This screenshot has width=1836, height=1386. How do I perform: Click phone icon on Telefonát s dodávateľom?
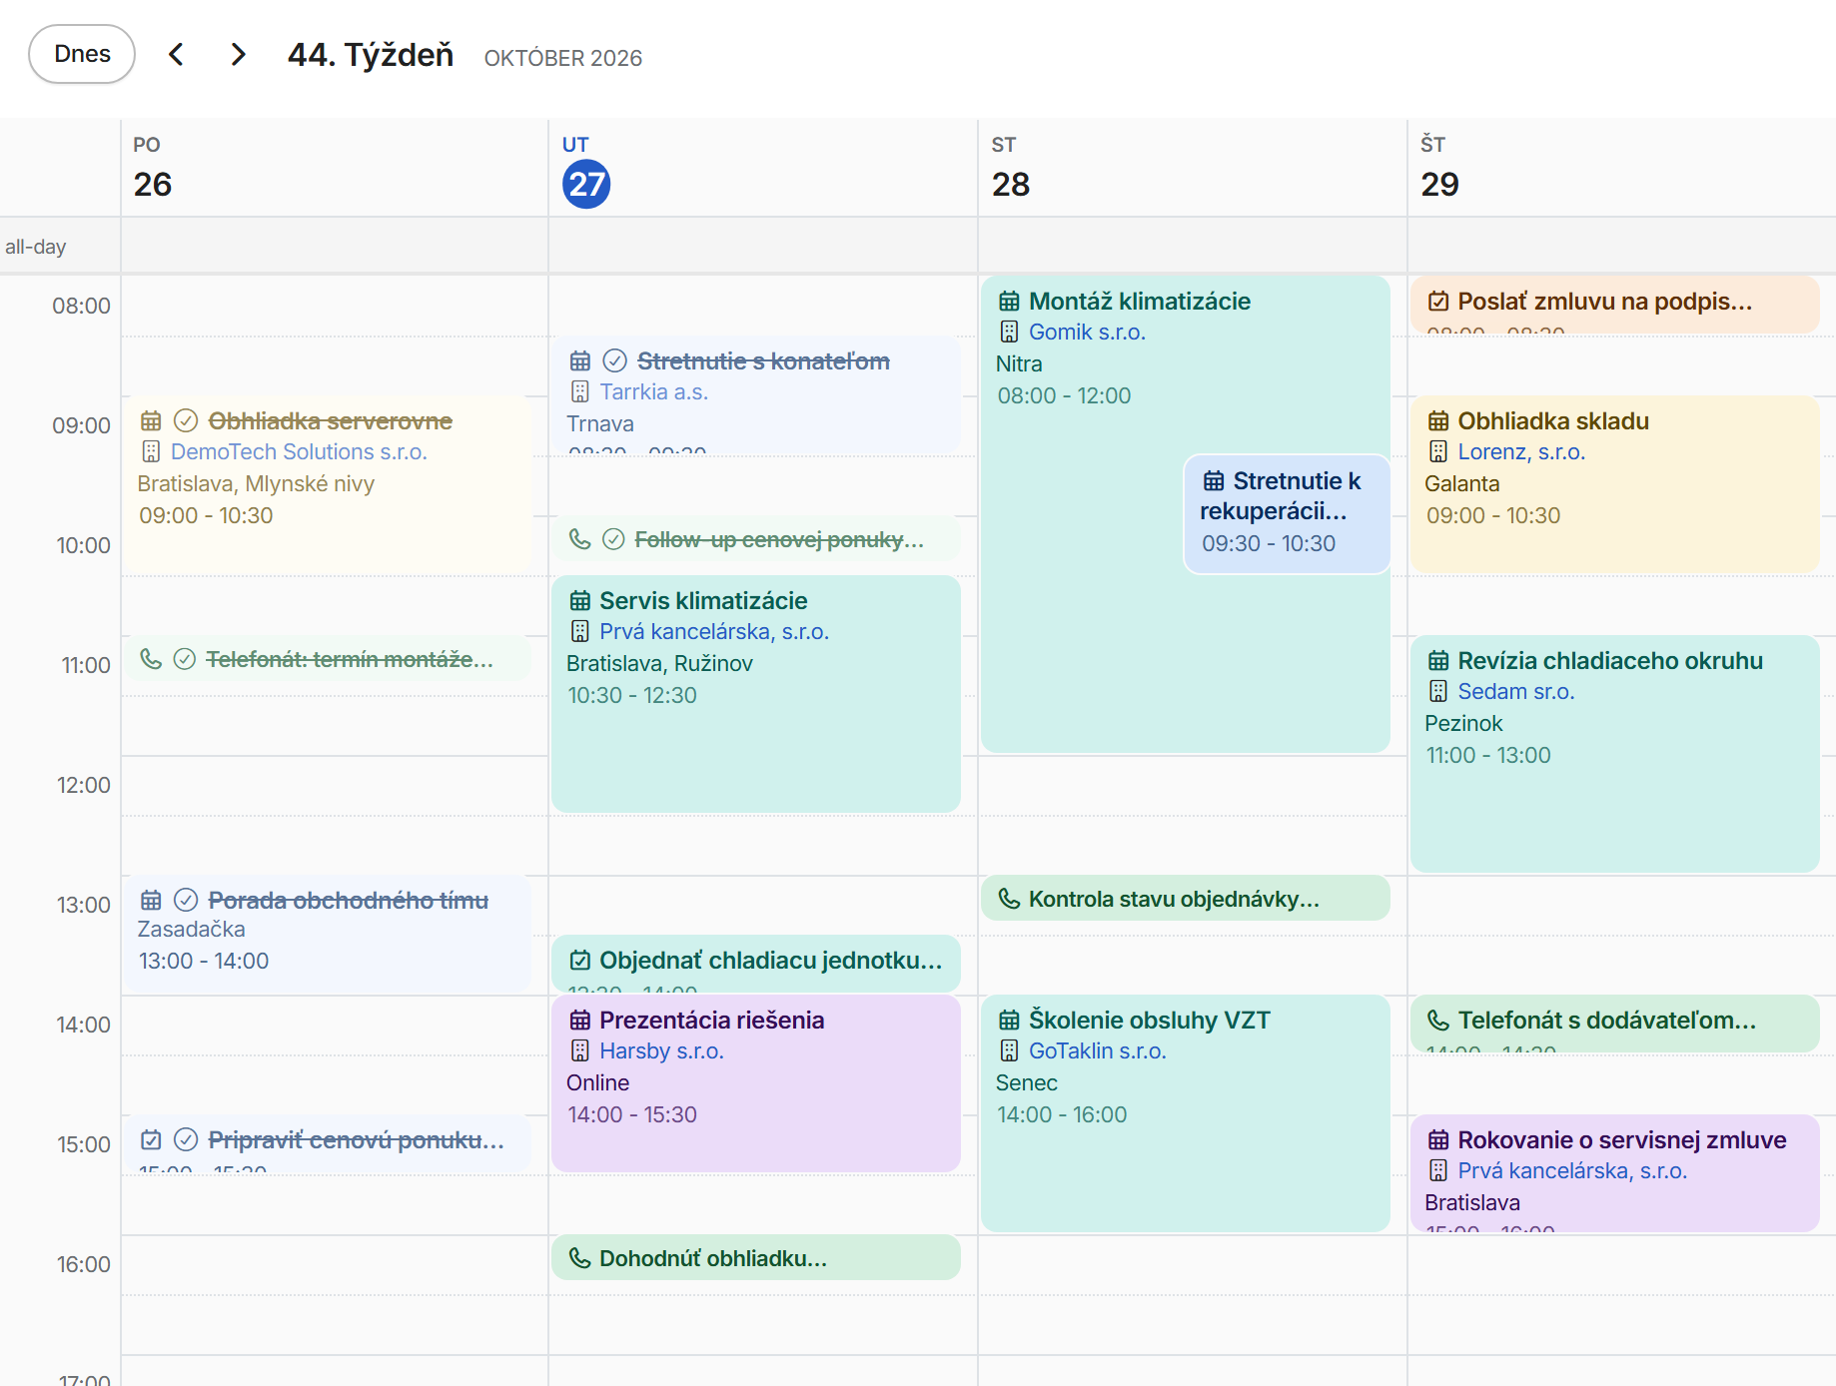click(1438, 1020)
